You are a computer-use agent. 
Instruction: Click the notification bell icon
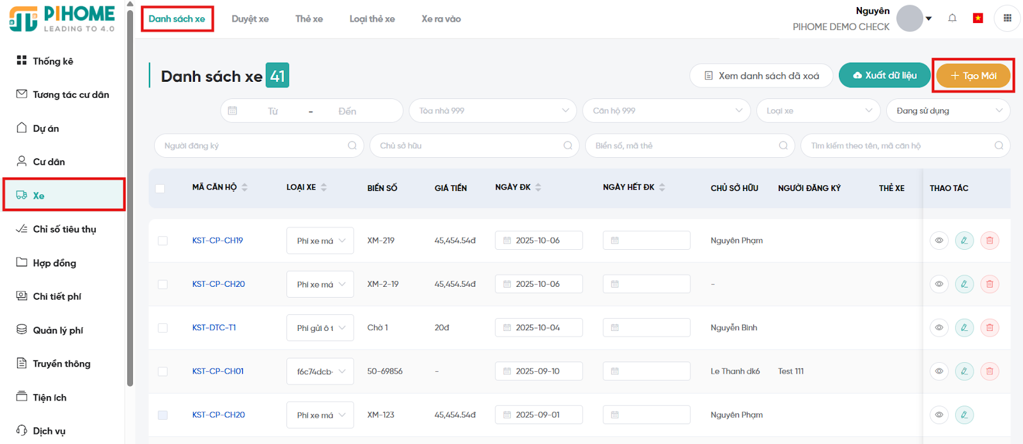[x=952, y=18]
